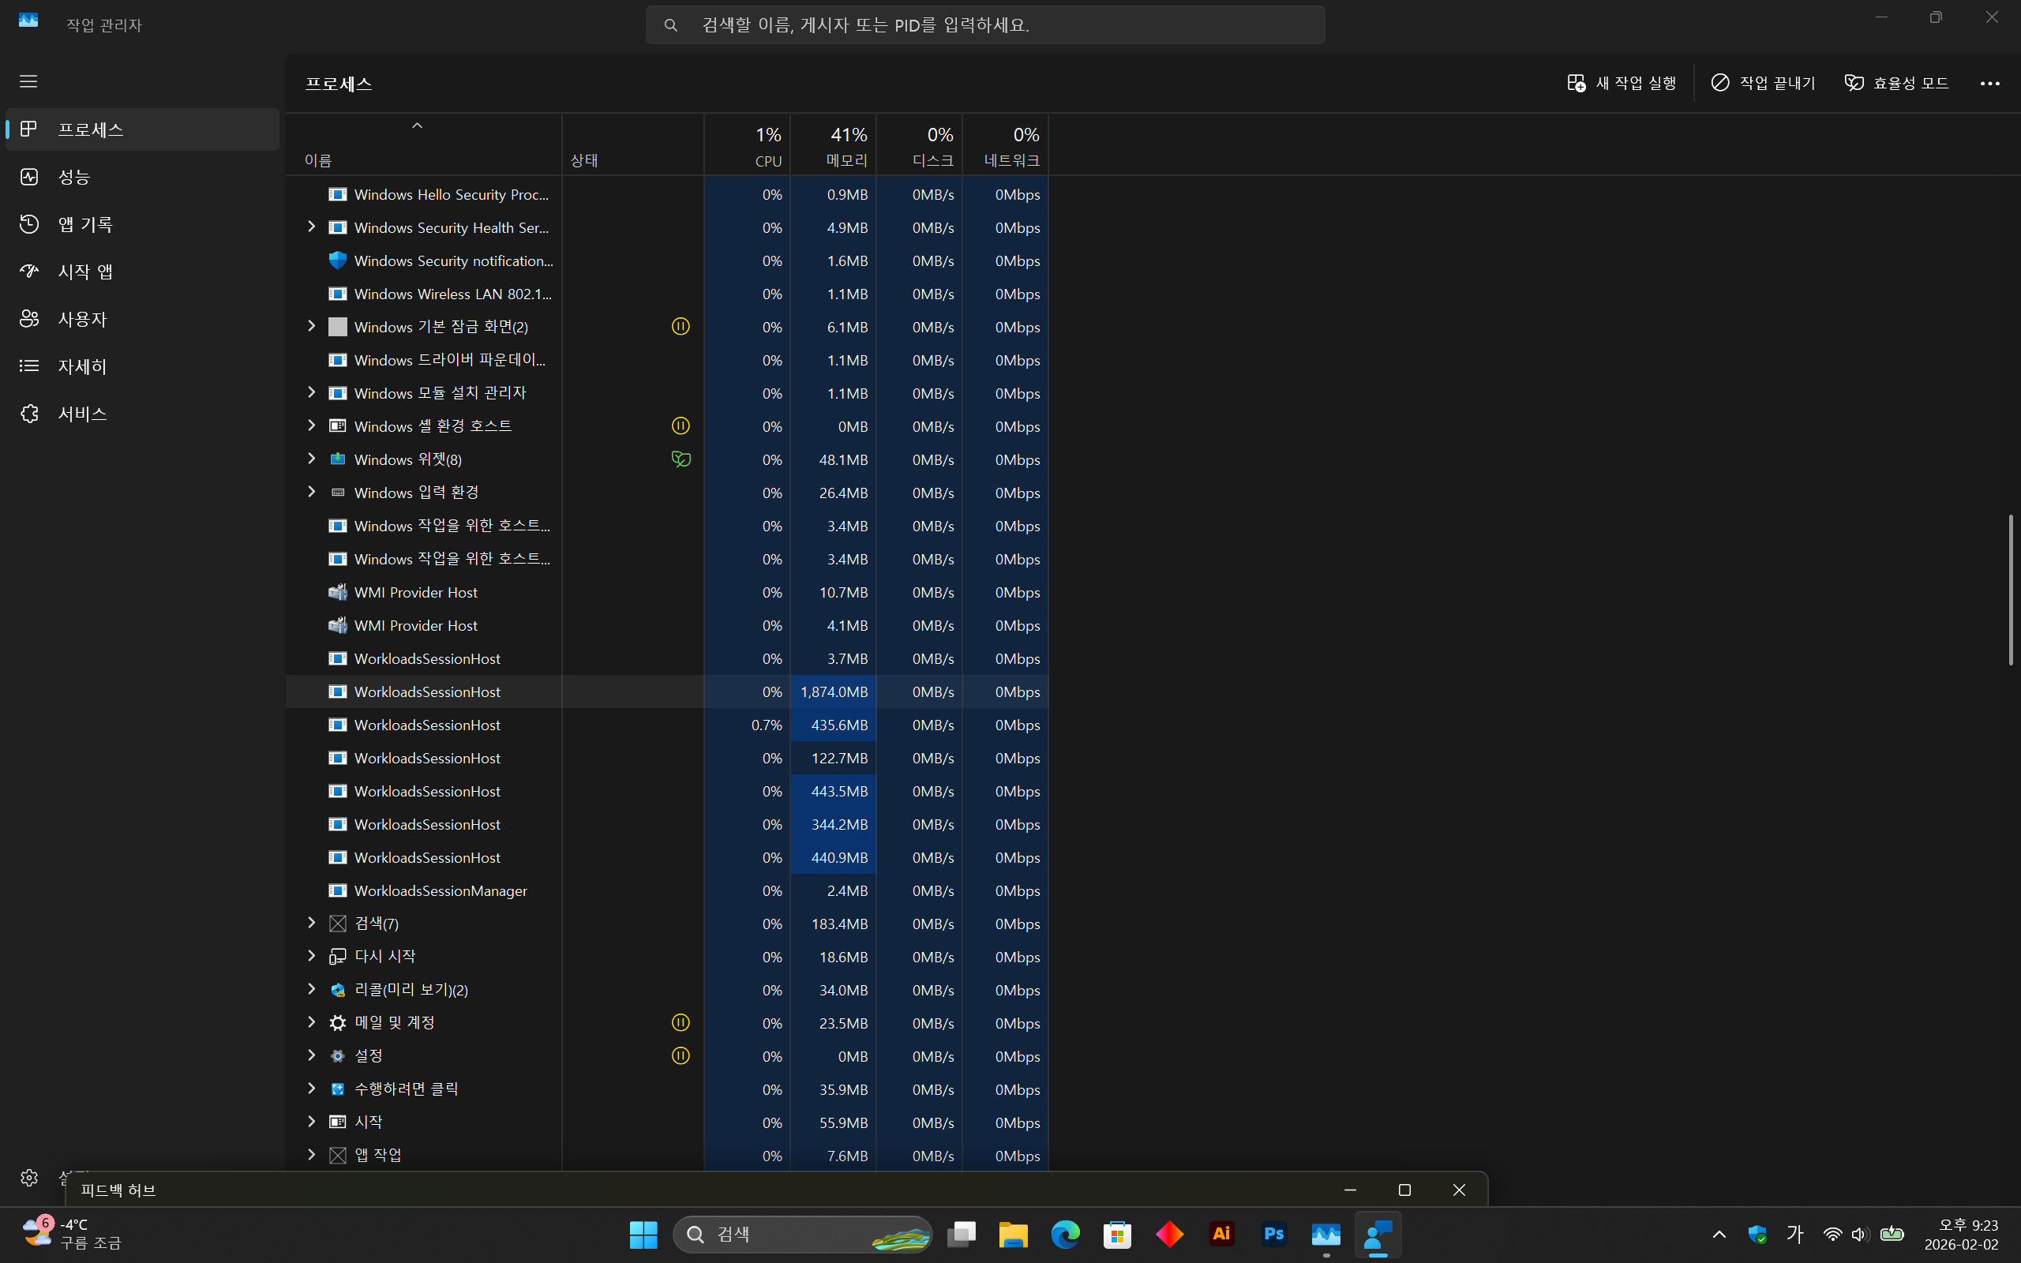Sort processes by the 네트워크 column header

point(1006,144)
